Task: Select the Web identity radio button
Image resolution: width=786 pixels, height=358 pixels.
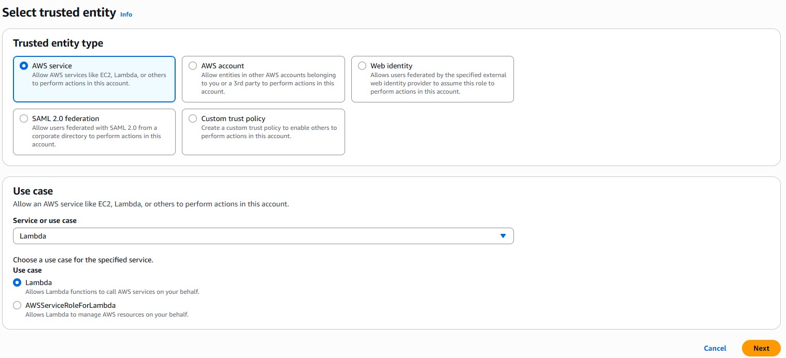Action: [362, 66]
